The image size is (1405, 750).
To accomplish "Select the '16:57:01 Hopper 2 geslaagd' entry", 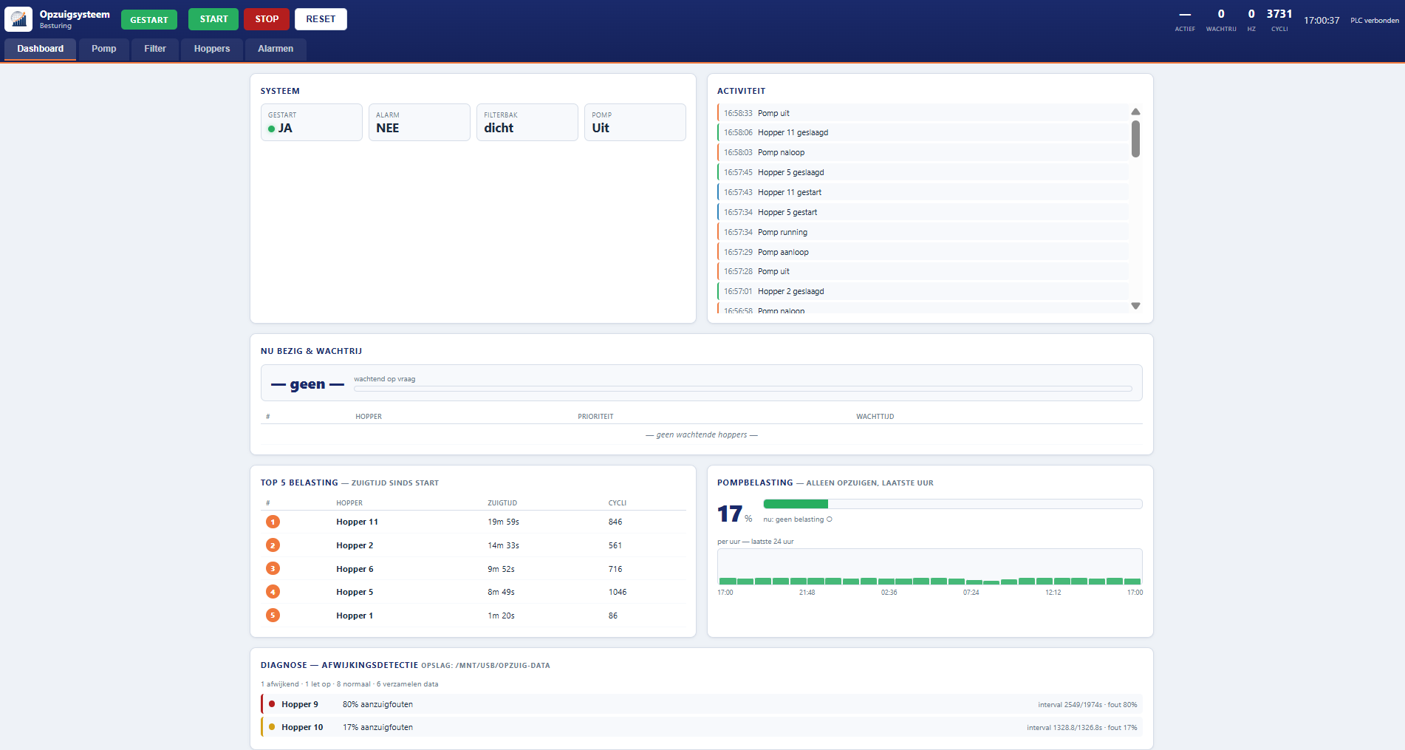I will (x=923, y=291).
